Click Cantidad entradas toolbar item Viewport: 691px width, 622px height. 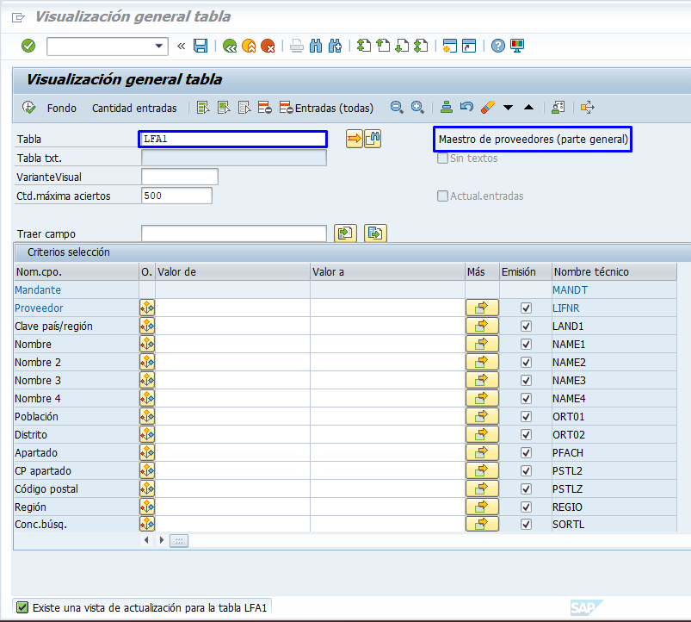[134, 108]
